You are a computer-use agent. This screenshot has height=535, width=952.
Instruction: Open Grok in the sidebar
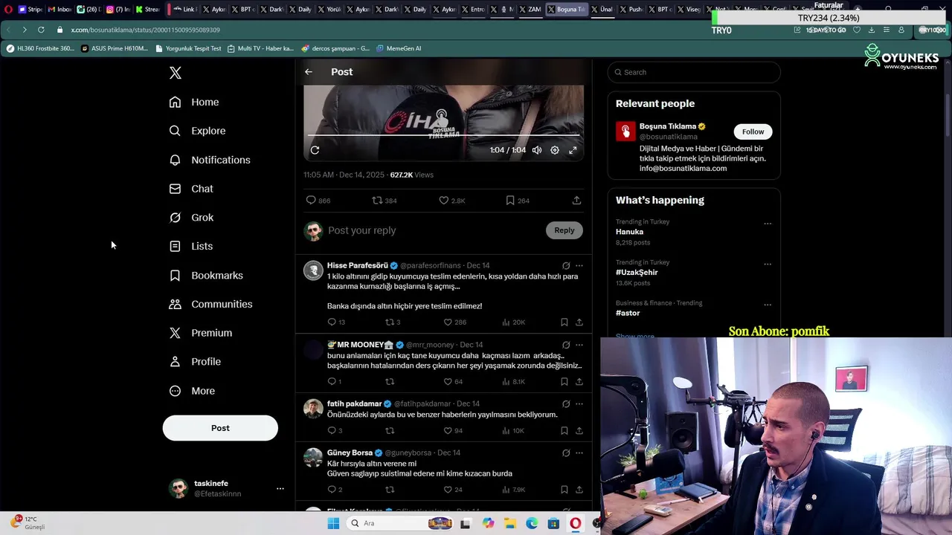tap(191, 218)
